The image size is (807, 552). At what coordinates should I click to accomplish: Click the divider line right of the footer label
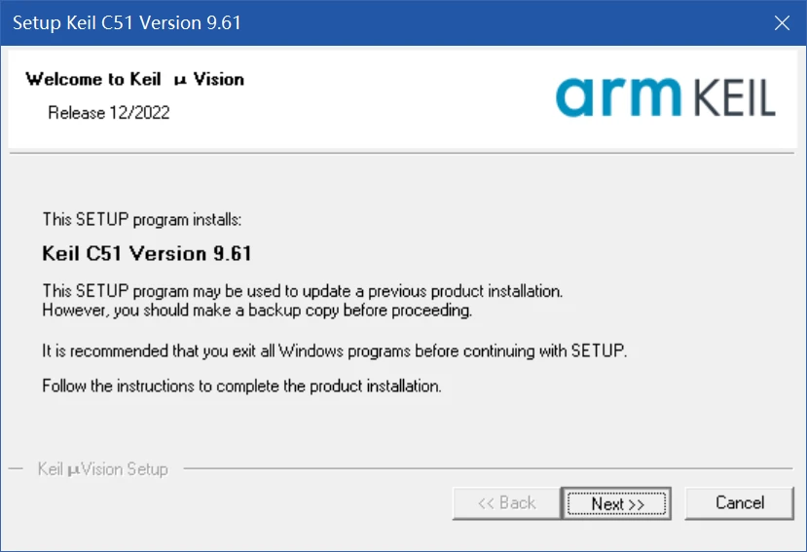pyautogui.click(x=487, y=469)
